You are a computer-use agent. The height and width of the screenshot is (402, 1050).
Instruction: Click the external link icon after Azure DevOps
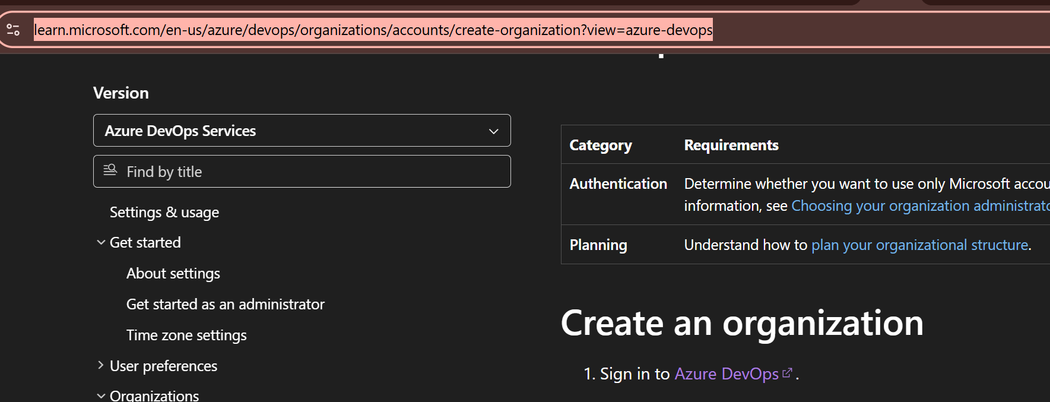[x=788, y=373]
